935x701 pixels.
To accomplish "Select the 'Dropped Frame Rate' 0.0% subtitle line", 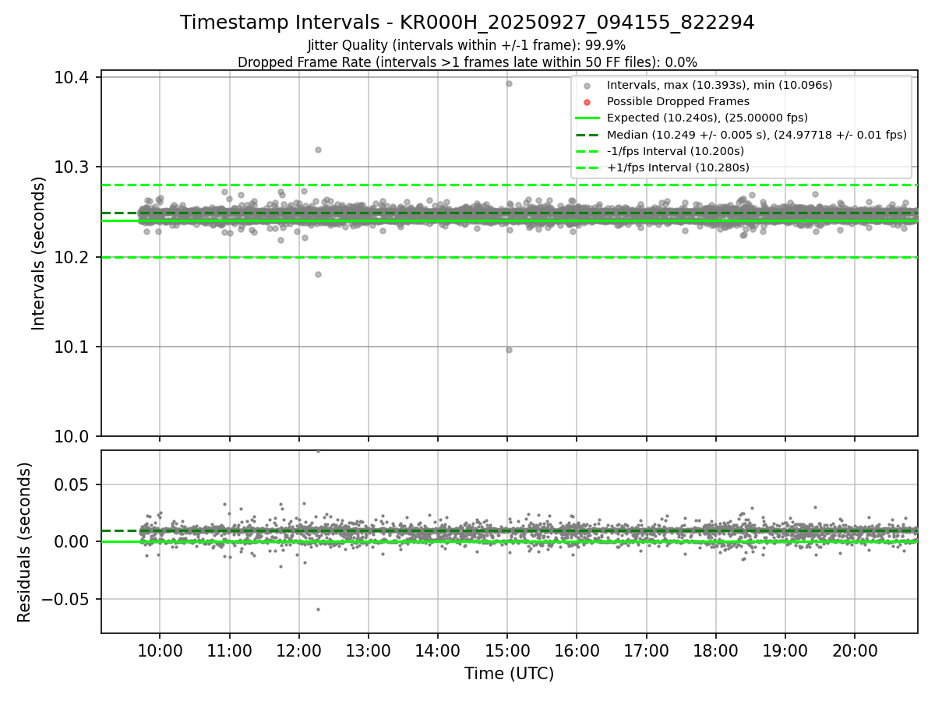I will pyautogui.click(x=467, y=62).
